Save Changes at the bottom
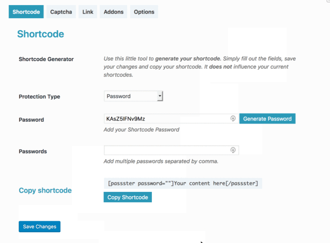Screen dimensions: 330x243 pos(39,227)
